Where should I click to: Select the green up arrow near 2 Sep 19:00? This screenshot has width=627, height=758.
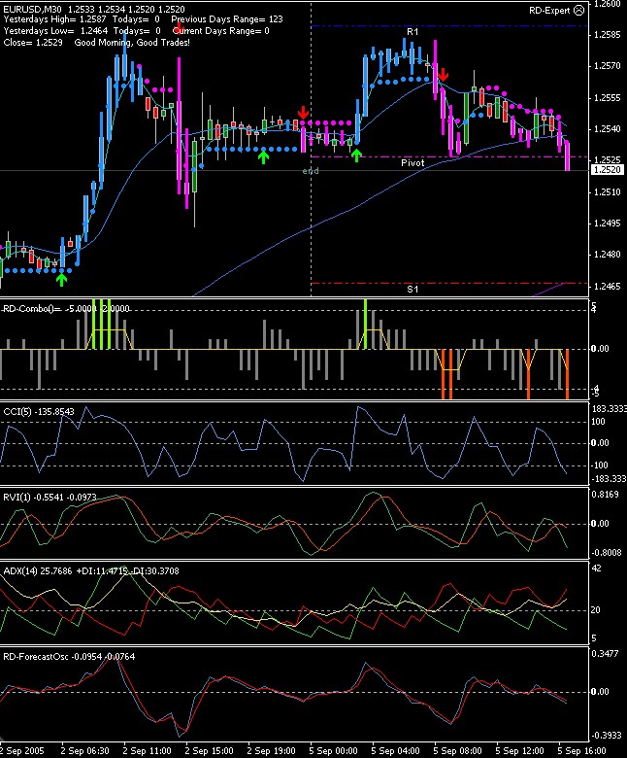point(263,157)
